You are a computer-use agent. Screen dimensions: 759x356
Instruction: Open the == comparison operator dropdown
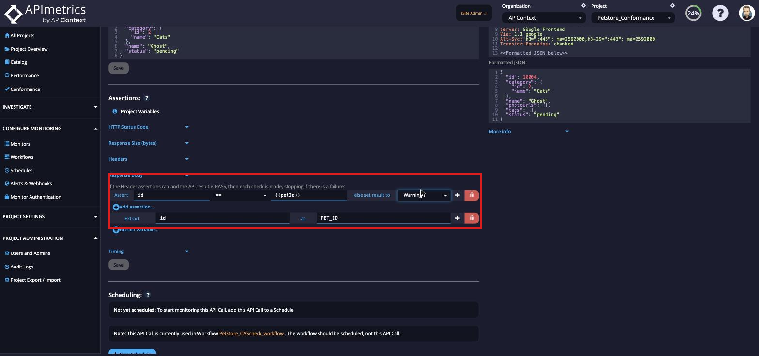point(241,195)
